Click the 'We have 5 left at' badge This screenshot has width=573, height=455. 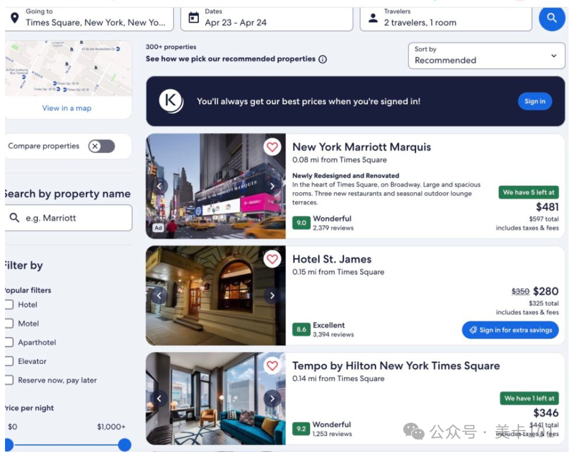coord(528,192)
